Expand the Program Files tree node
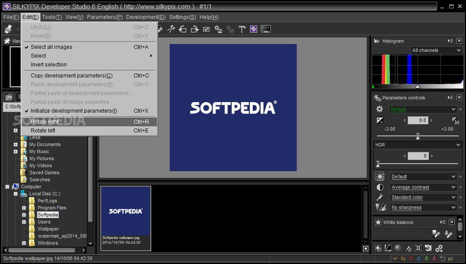The image size is (466, 264). (x=24, y=208)
